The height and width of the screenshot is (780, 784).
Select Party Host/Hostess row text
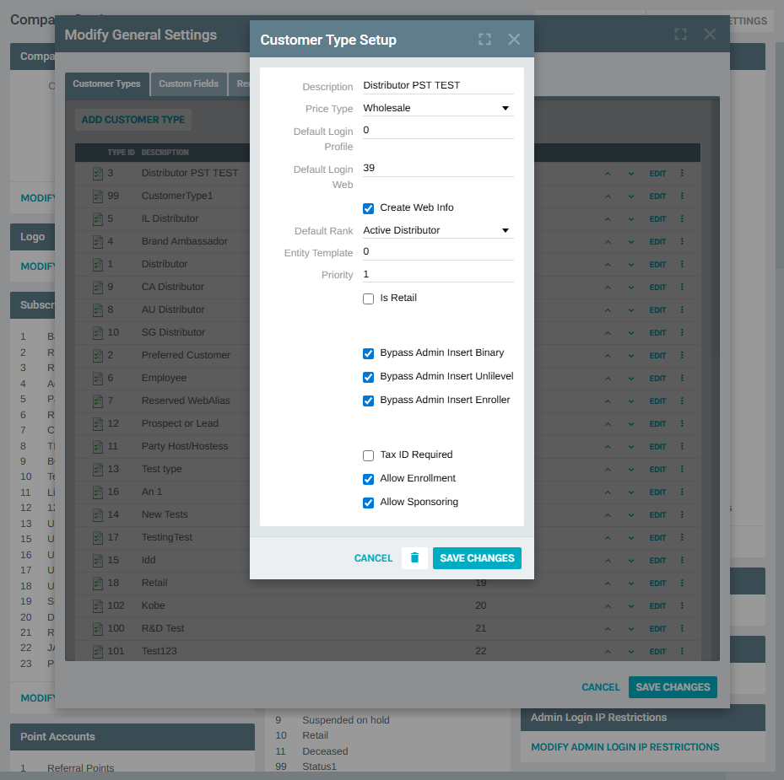tap(185, 446)
